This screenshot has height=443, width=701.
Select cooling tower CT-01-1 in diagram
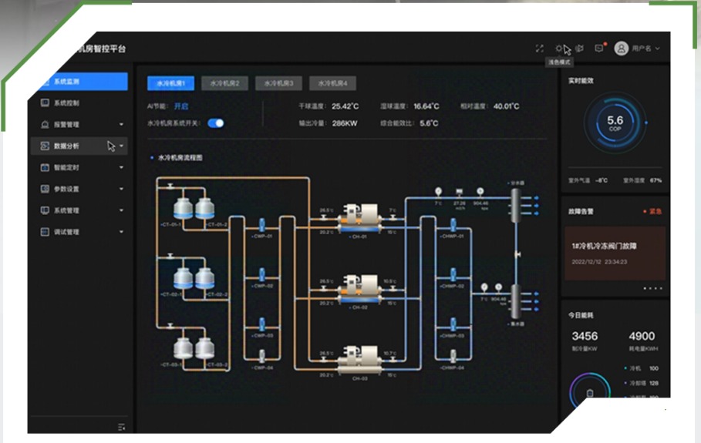[x=182, y=209]
